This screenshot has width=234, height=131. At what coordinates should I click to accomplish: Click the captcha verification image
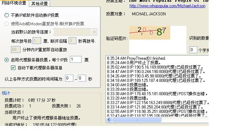coord(149,33)
